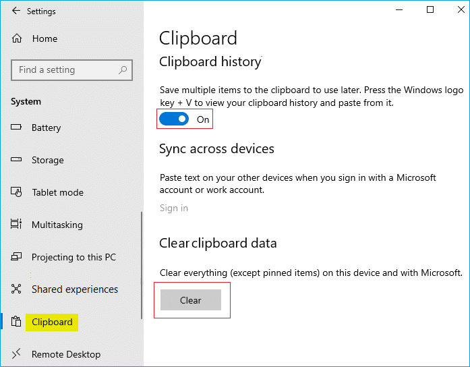Image resolution: width=470 pixels, height=367 pixels.
Task: Click the Shared experiences icon
Action: [18, 289]
